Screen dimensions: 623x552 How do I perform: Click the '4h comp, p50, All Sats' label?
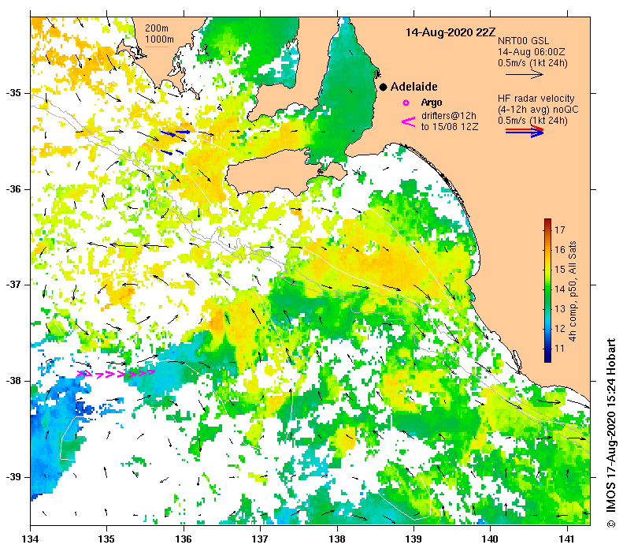572,291
